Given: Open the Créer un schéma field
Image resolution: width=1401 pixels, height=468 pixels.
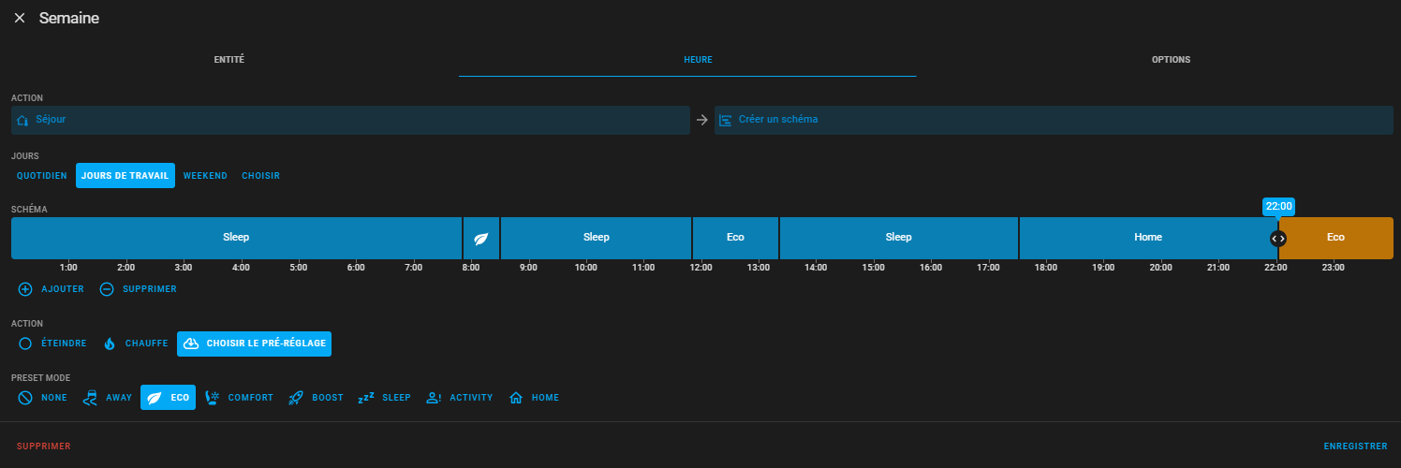Looking at the screenshot, I should (1054, 120).
